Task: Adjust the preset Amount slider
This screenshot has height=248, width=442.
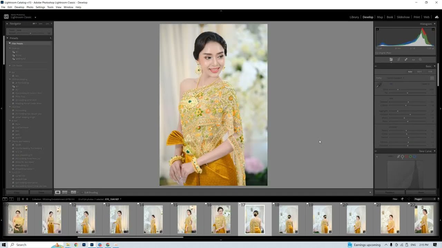Action: [x=30, y=33]
